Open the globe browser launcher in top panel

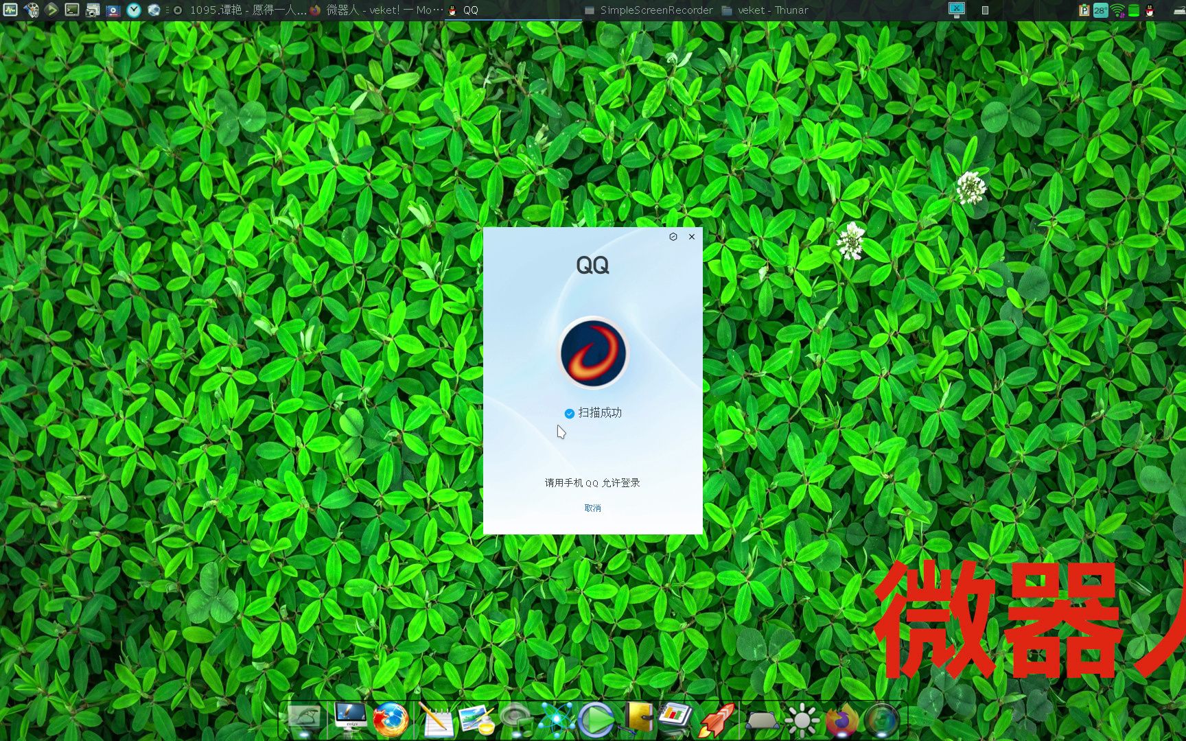(154, 10)
